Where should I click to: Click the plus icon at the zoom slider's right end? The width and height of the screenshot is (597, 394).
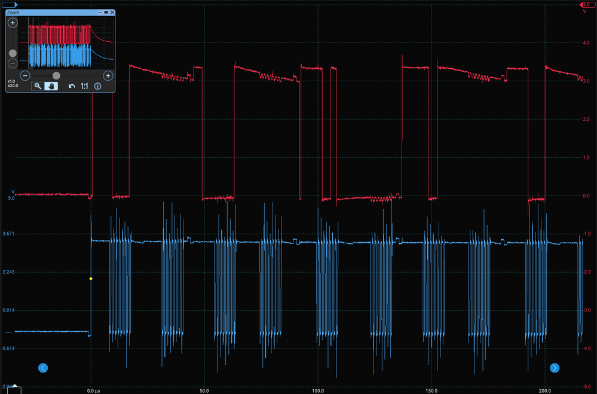[108, 75]
